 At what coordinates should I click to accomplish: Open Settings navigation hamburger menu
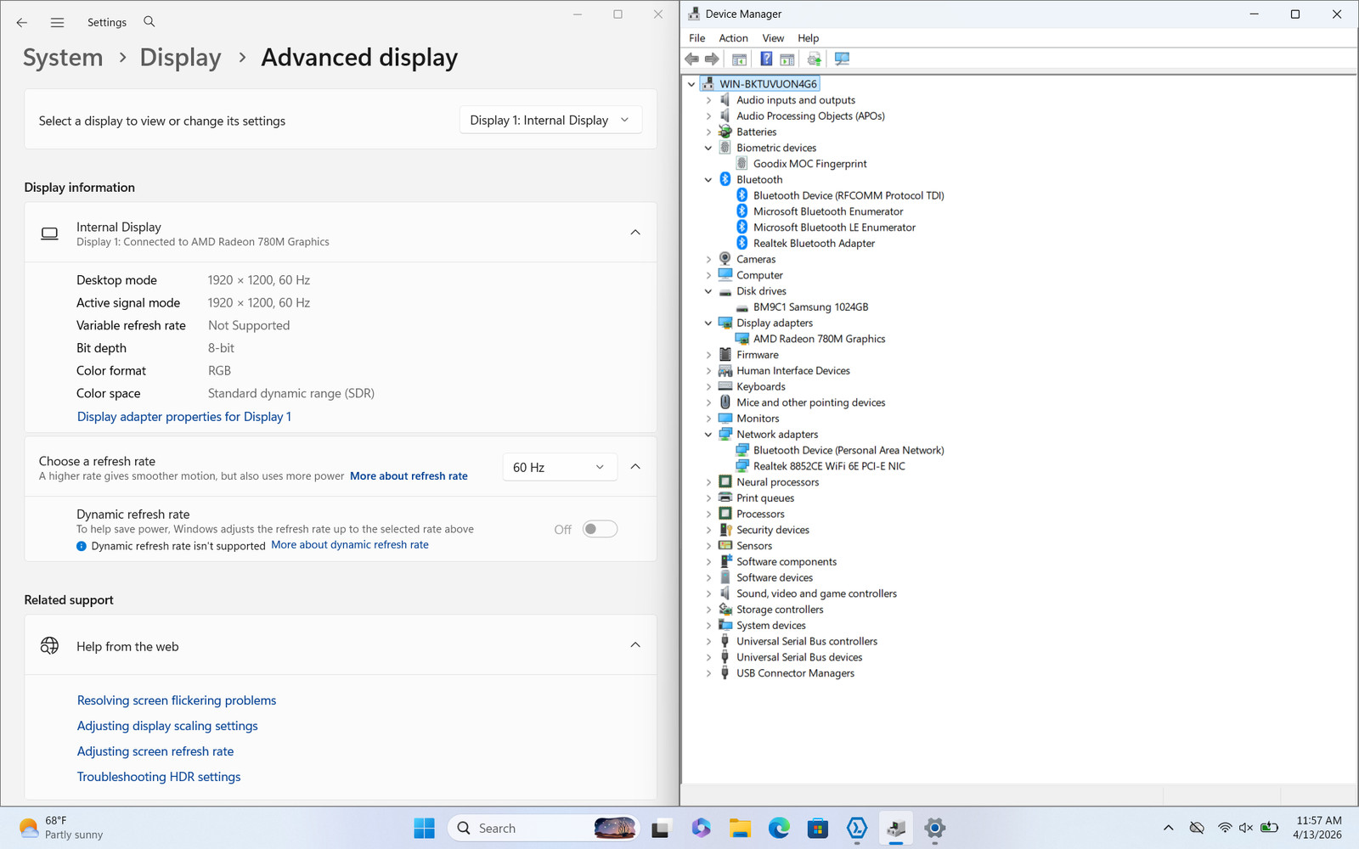click(x=57, y=23)
